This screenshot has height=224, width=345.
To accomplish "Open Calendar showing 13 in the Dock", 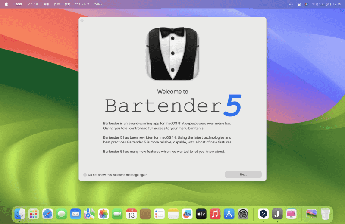I will pos(132,214).
